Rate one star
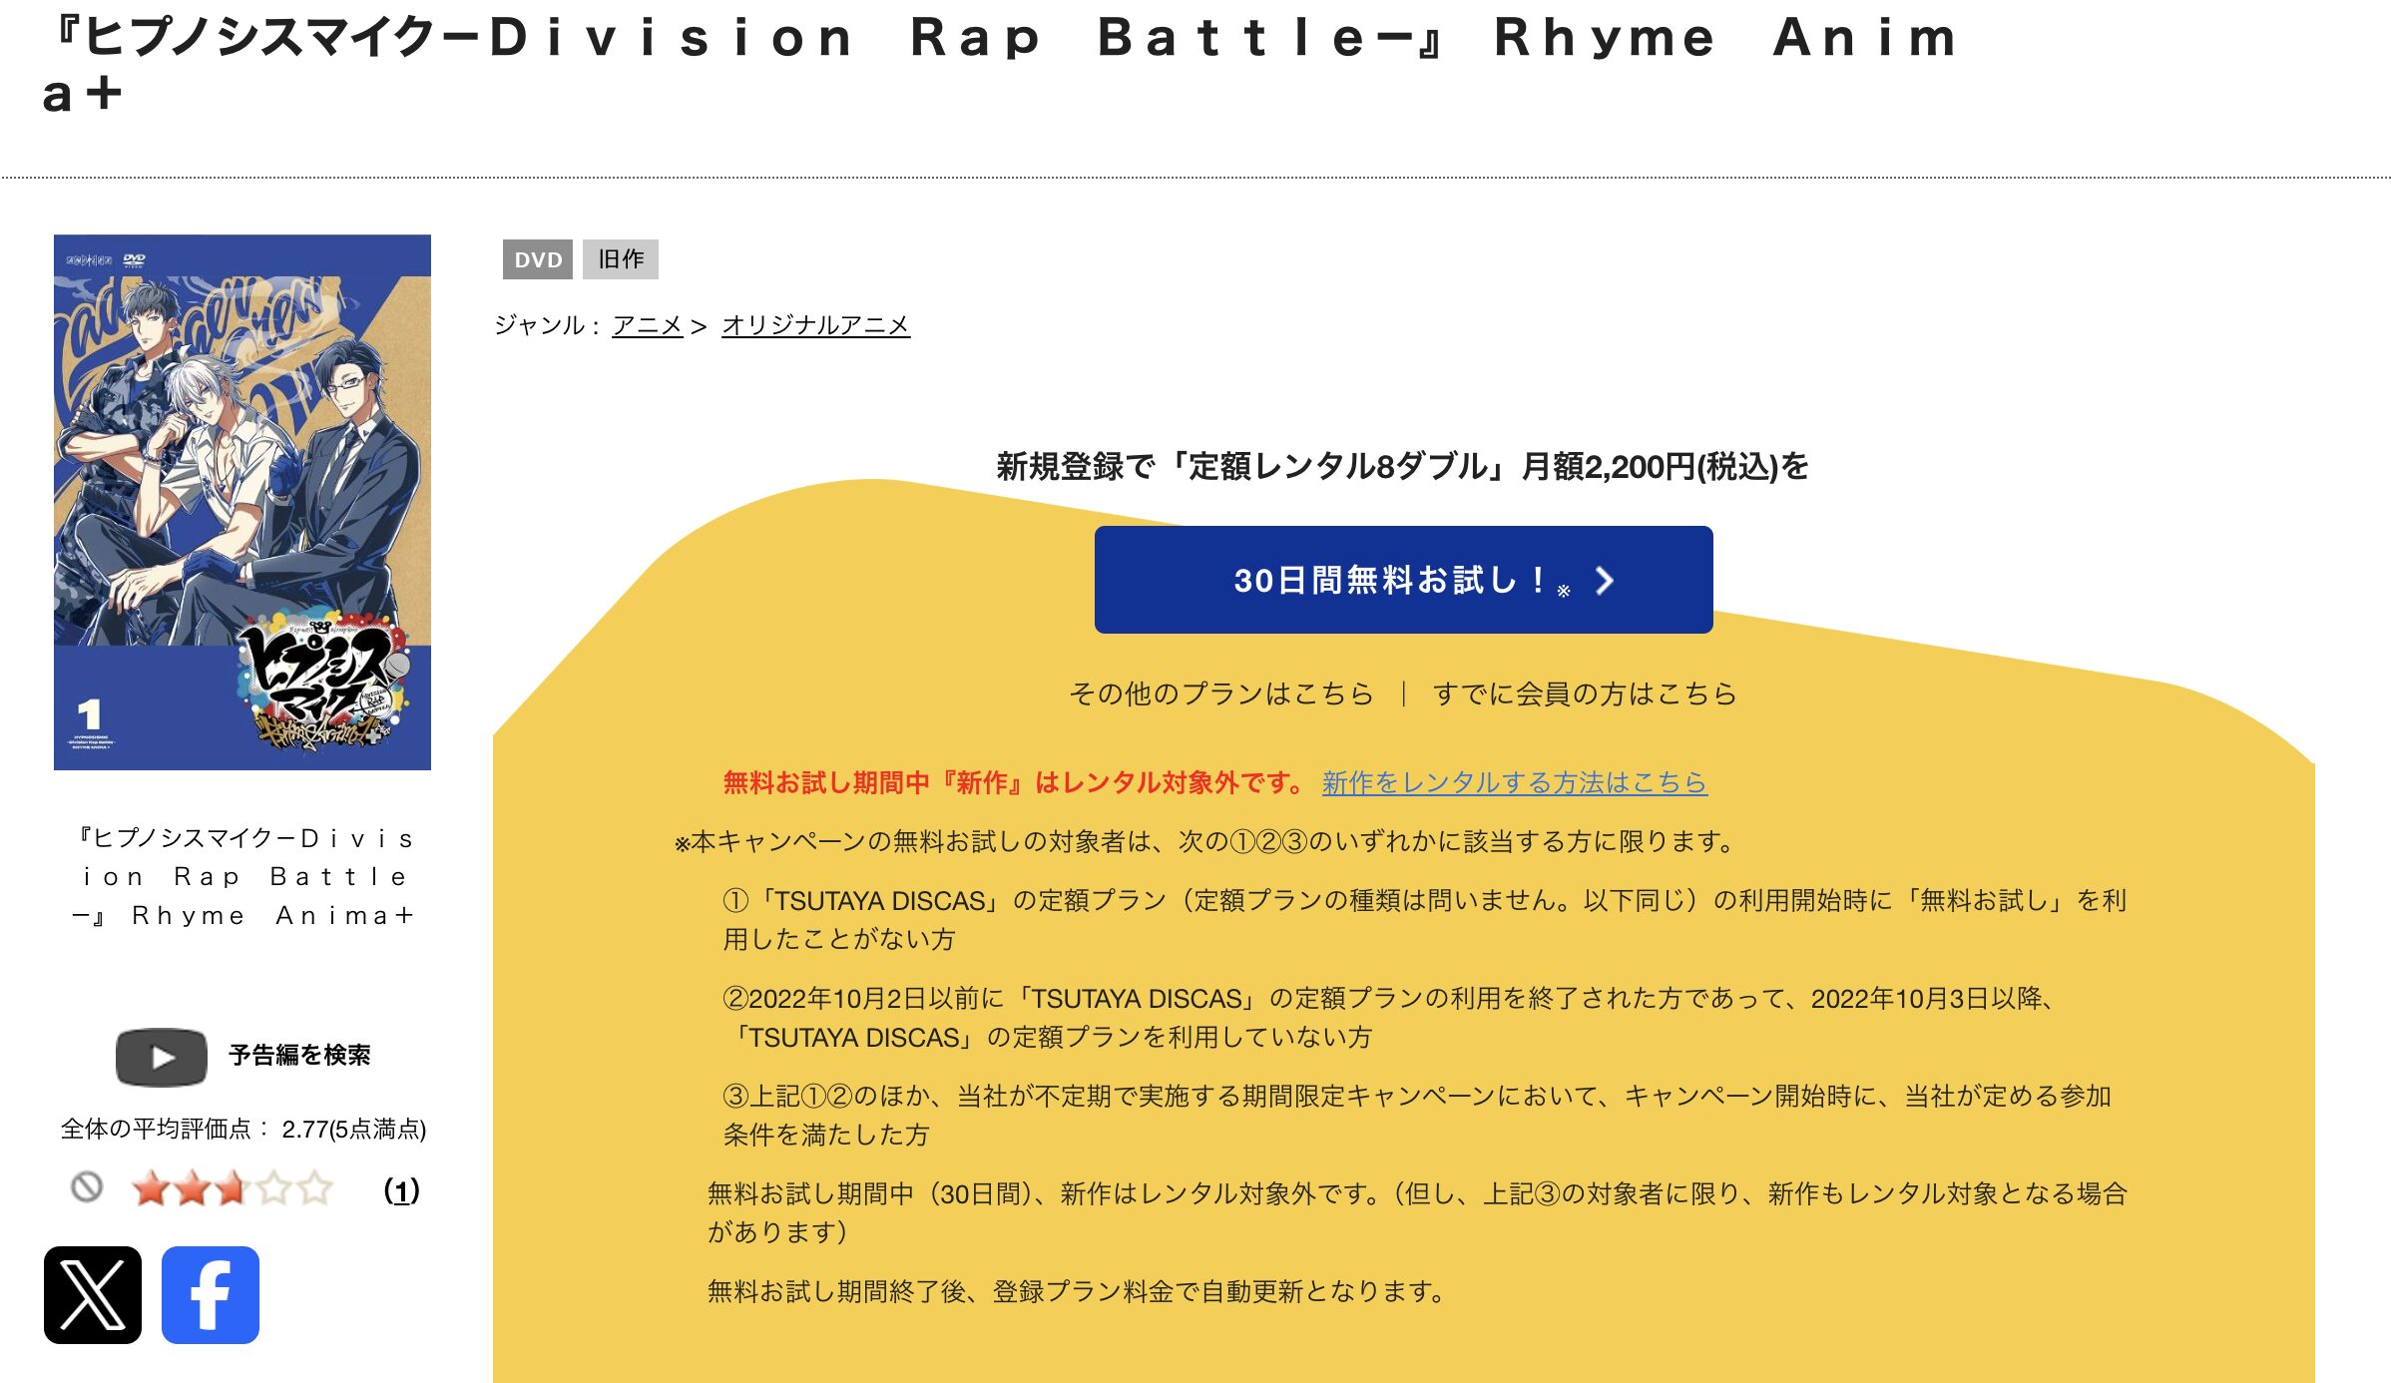 click(x=150, y=1187)
